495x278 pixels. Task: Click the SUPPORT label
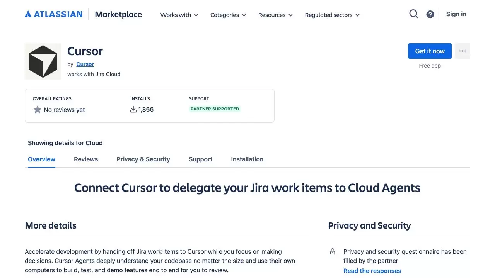point(199,99)
